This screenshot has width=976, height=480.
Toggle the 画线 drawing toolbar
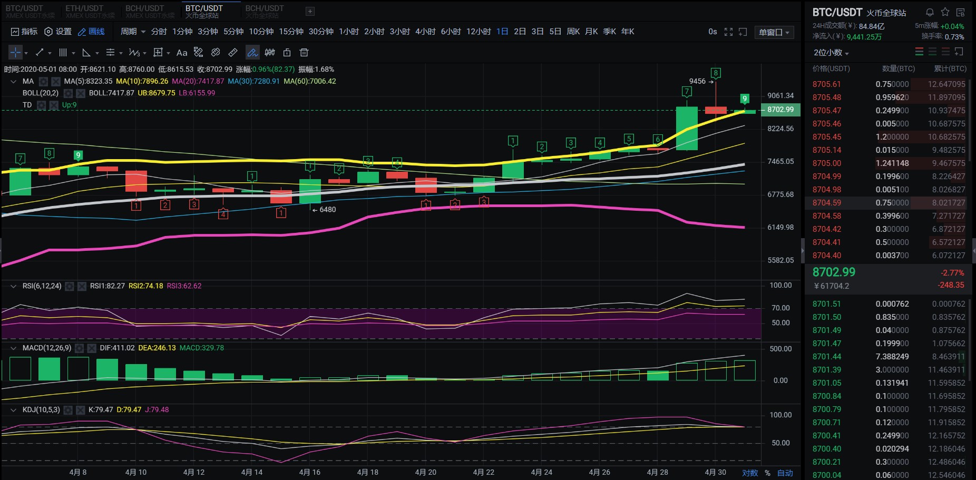pyautogui.click(x=91, y=32)
